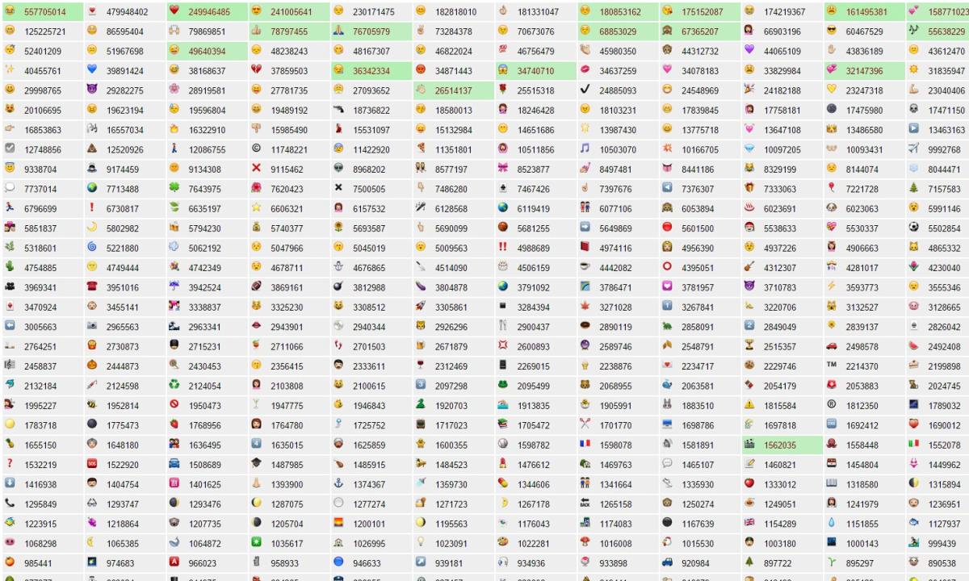Click the hundred points emoji beside 46756479
969x581 pixels.
tap(503, 50)
